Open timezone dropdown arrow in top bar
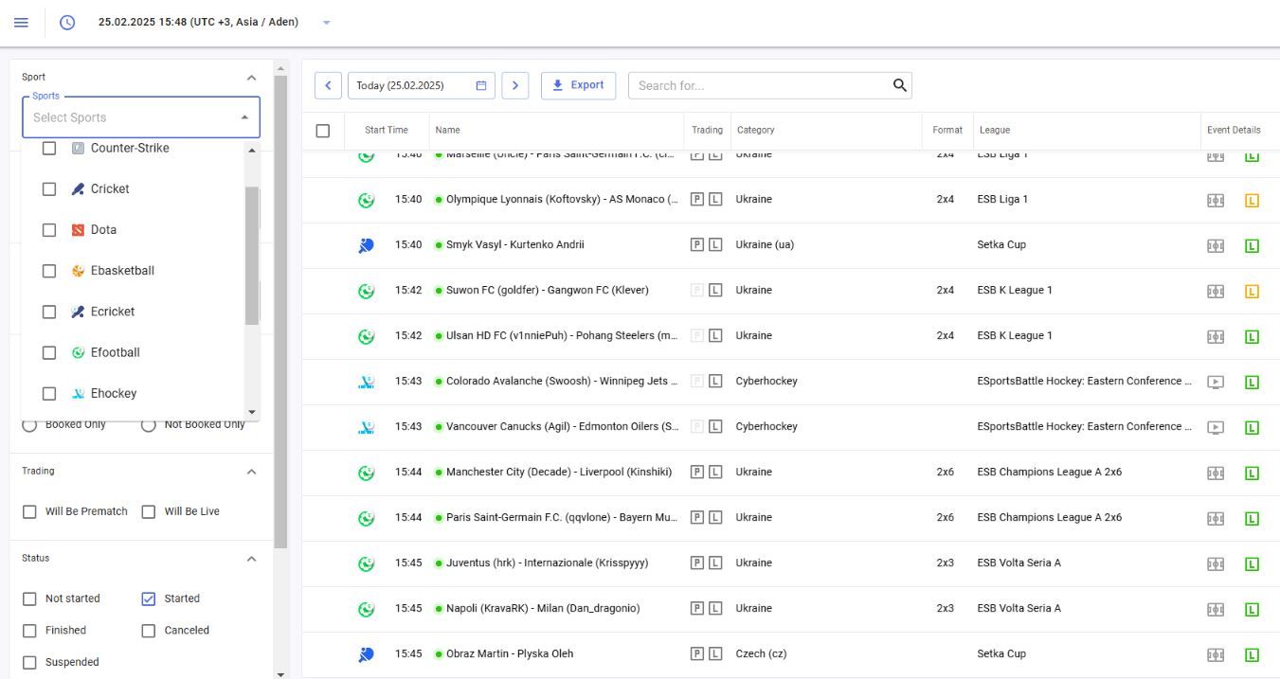The image size is (1280, 679). 327,23
